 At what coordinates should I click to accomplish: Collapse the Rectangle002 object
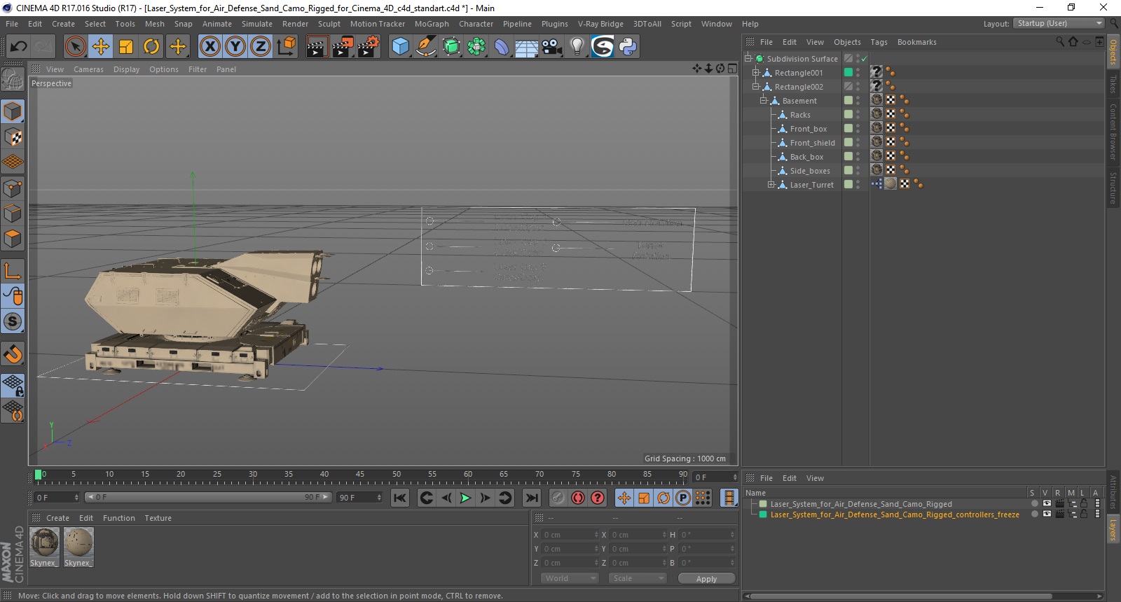point(756,87)
